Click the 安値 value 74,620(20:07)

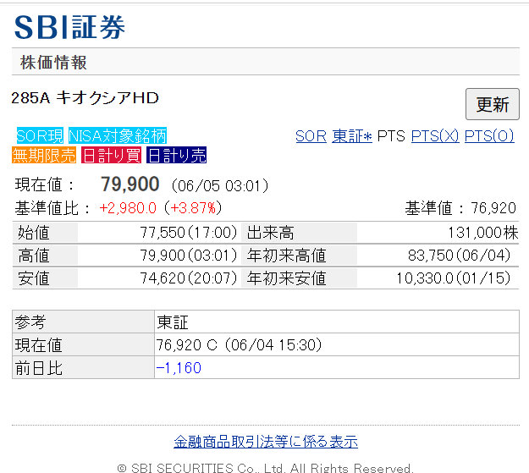[x=189, y=278]
